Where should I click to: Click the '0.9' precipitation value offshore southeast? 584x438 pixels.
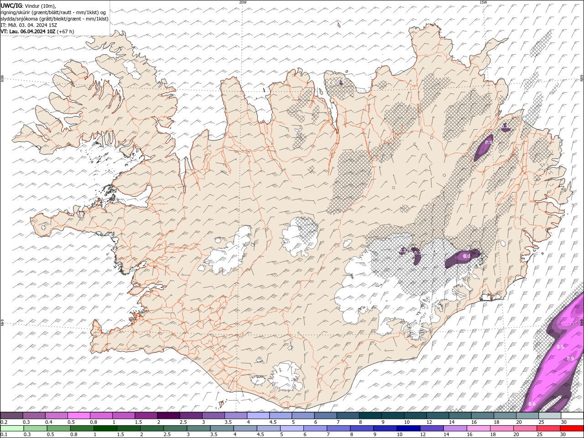570,359
